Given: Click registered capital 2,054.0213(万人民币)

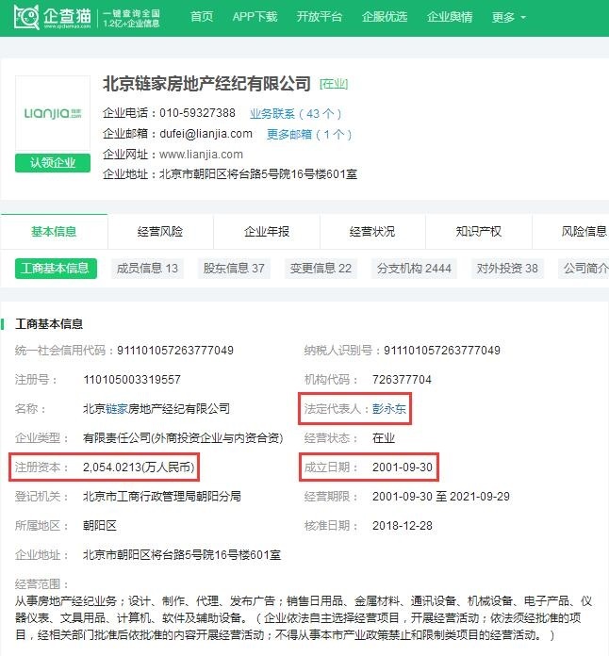Looking at the screenshot, I should pyautogui.click(x=139, y=467).
